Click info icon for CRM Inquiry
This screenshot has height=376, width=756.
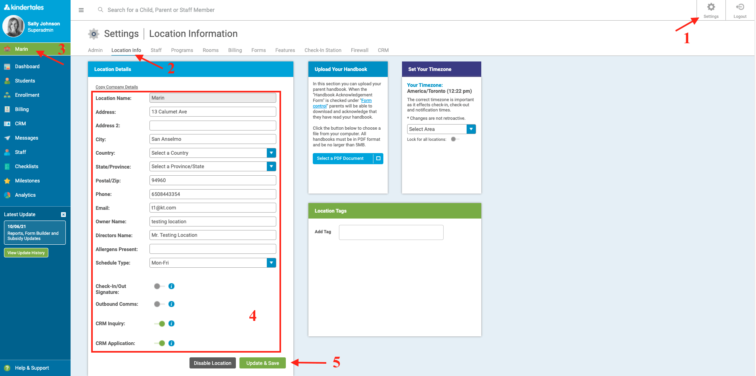(172, 324)
